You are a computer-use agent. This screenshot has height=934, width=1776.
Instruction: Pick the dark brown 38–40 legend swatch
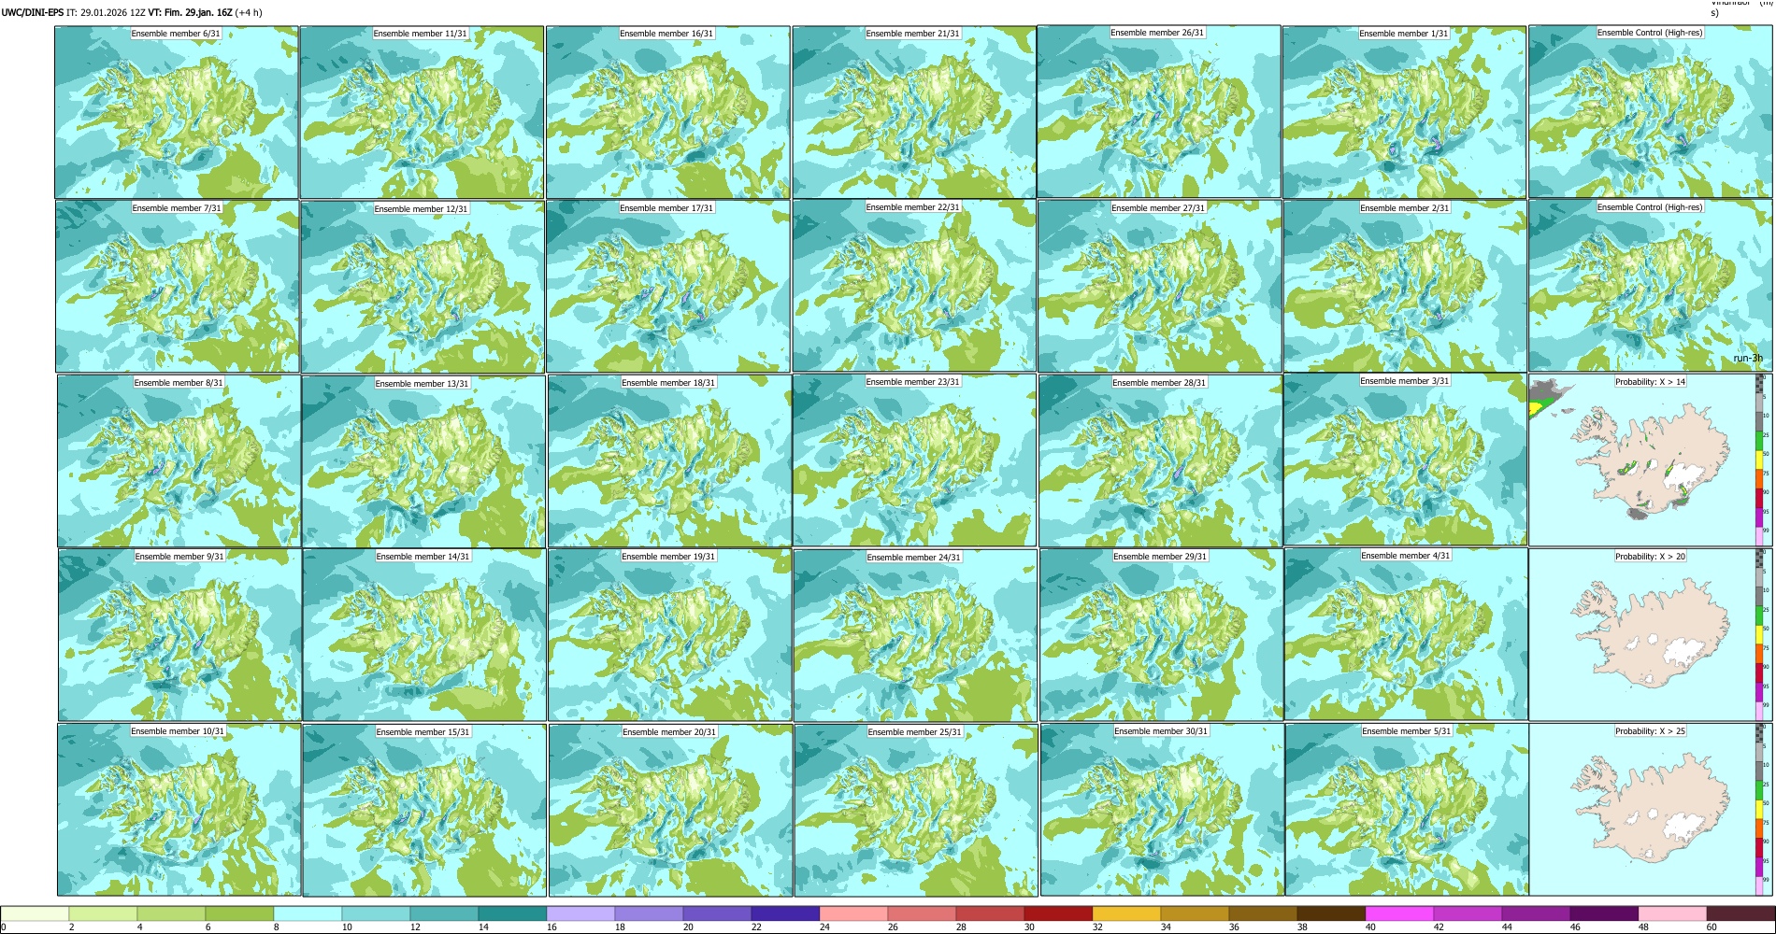[x=1331, y=913]
